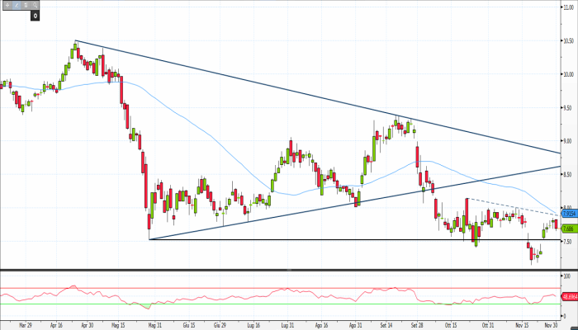Click the 10.50 label on price axis
Screen dimensions: 578x330
pos(568,40)
